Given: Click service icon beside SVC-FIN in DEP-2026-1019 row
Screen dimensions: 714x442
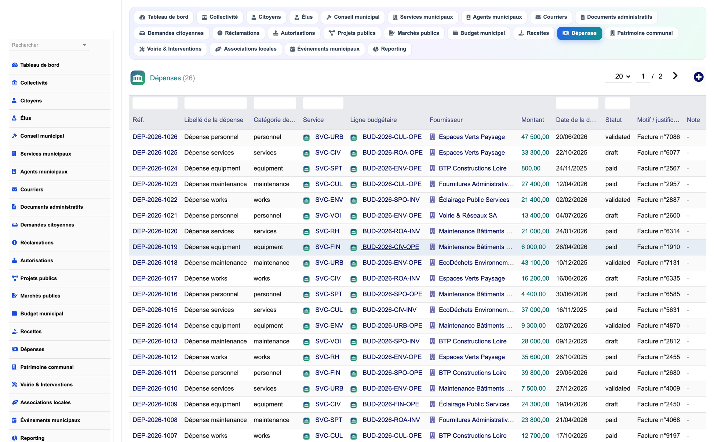Looking at the screenshot, I should 306,248.
